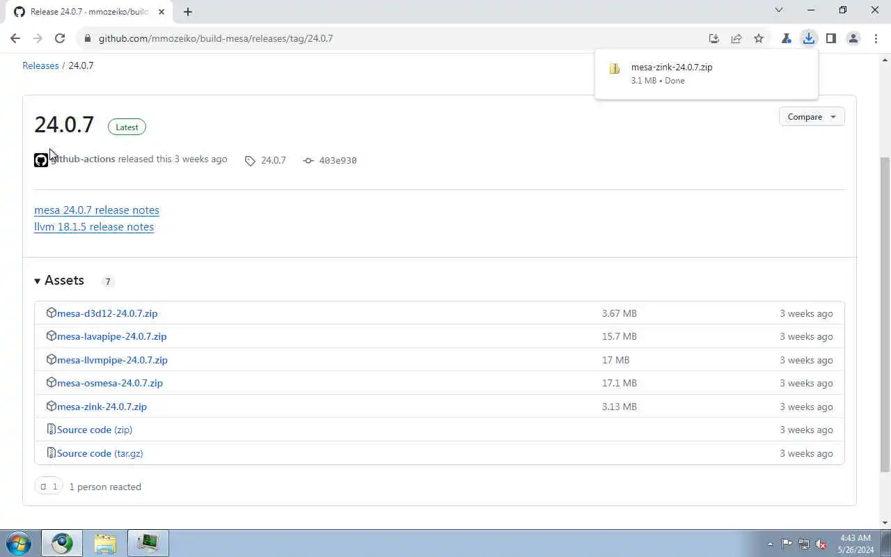Screen dimensions: 891x557
Task: Click file icon of Source code (zip)
Action: coord(51,429)
